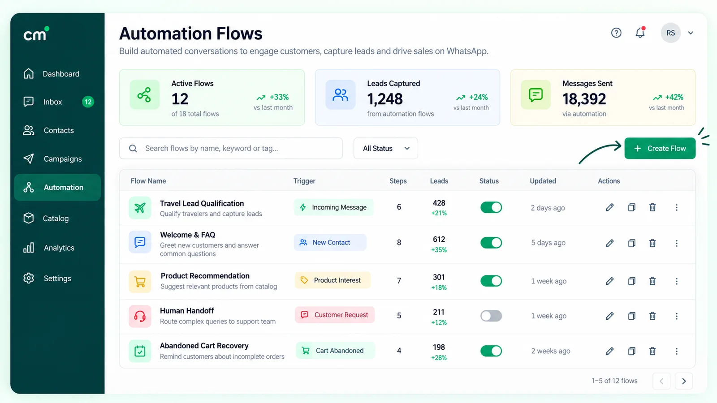Turn off Abandoned Cart Recovery toggle
This screenshot has height=403, width=717.
click(491, 351)
